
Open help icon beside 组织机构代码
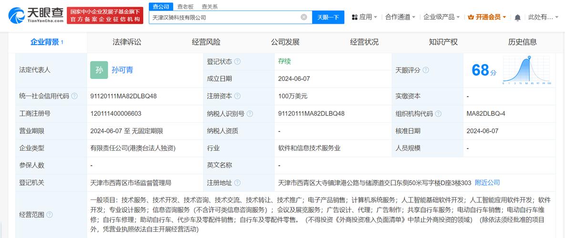[x=438, y=114]
